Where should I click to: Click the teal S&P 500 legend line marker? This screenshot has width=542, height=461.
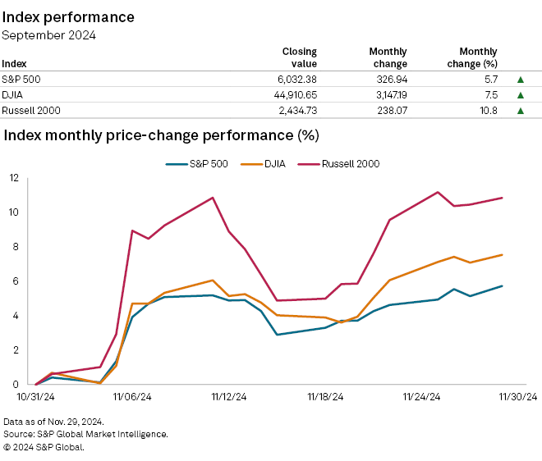[x=177, y=163]
